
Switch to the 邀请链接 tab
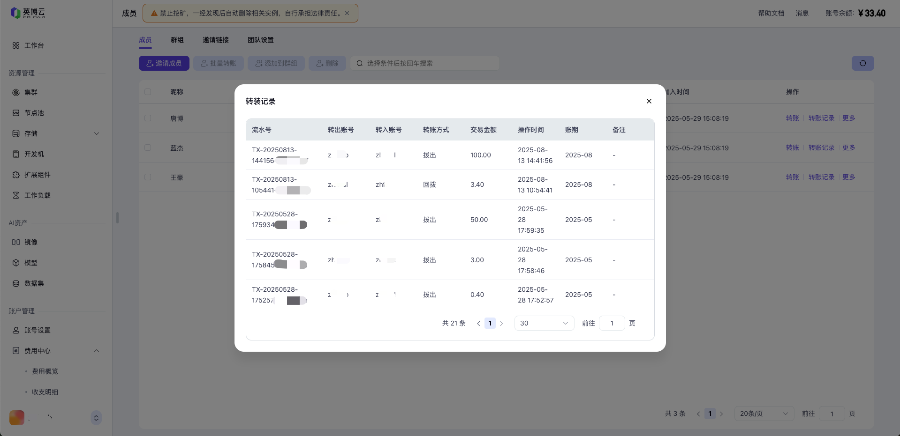point(215,40)
